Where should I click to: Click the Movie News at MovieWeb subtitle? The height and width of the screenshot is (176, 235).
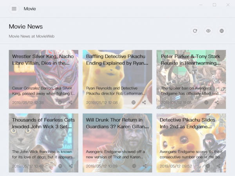[x=31, y=36]
